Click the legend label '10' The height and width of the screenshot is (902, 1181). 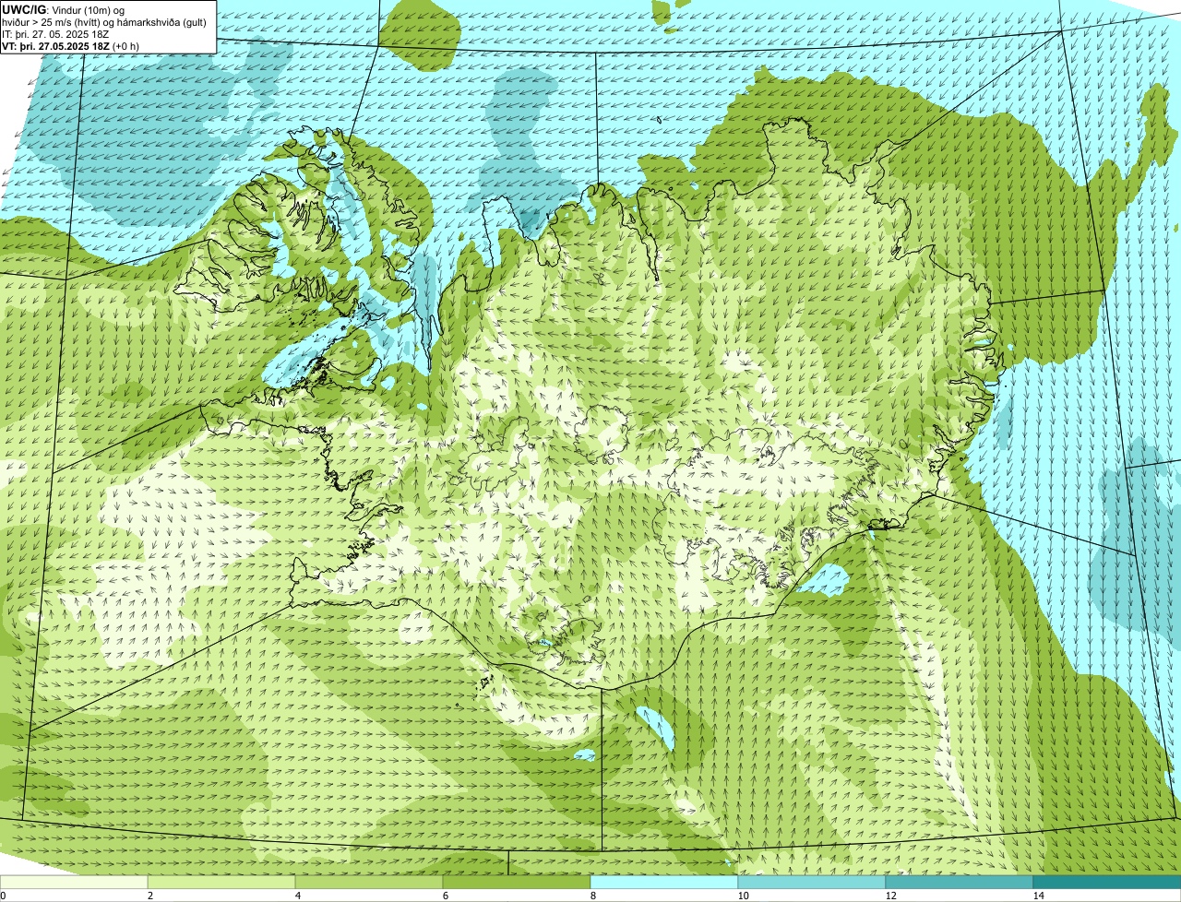[743, 896]
